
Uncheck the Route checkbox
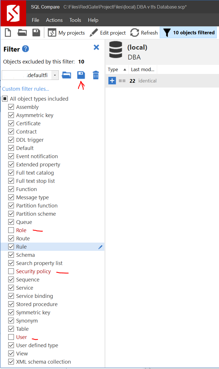click(x=11, y=239)
